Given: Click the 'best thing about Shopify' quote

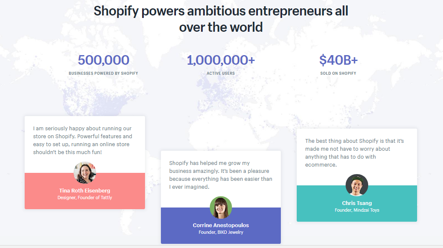Looking at the screenshot, I should point(354,153).
